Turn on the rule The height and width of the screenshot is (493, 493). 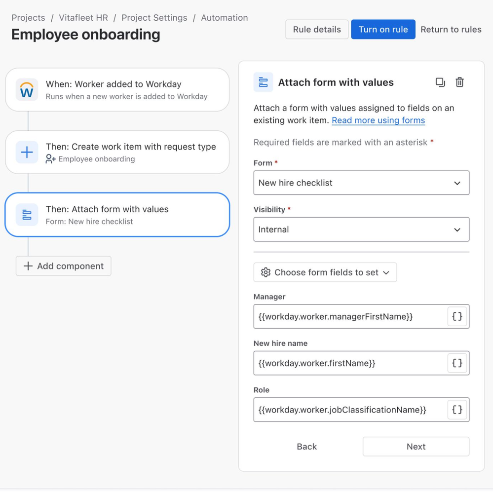click(x=383, y=29)
